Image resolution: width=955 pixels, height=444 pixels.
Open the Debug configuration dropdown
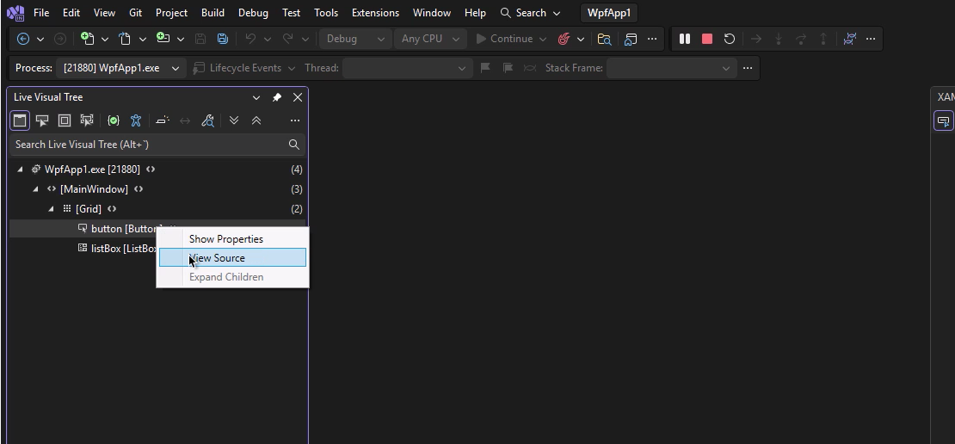(x=355, y=39)
